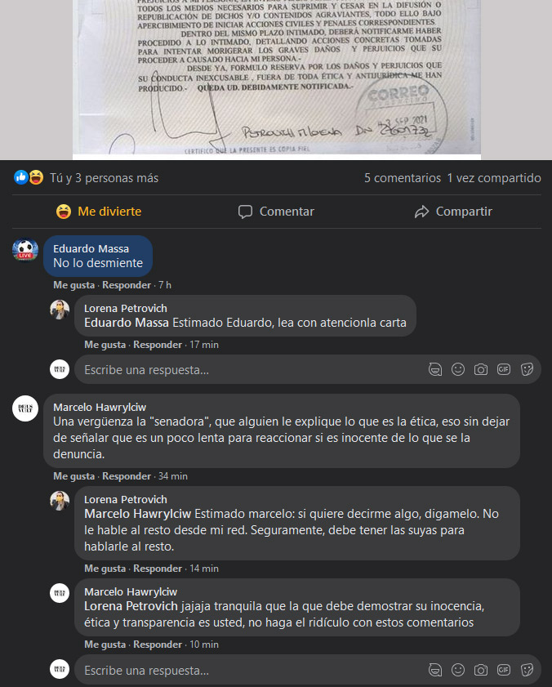Image resolution: width=552 pixels, height=687 pixels.
Task: Open Eduardo Massa's profile picture
Action: coord(25,250)
